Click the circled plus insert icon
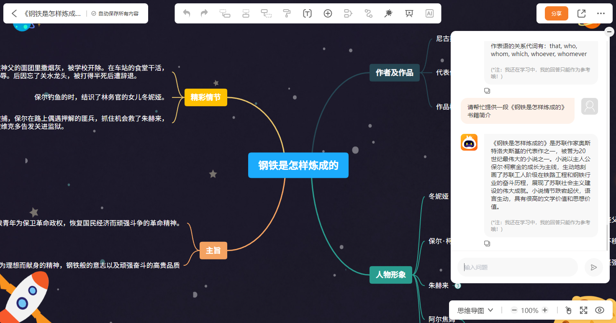 pyautogui.click(x=328, y=13)
